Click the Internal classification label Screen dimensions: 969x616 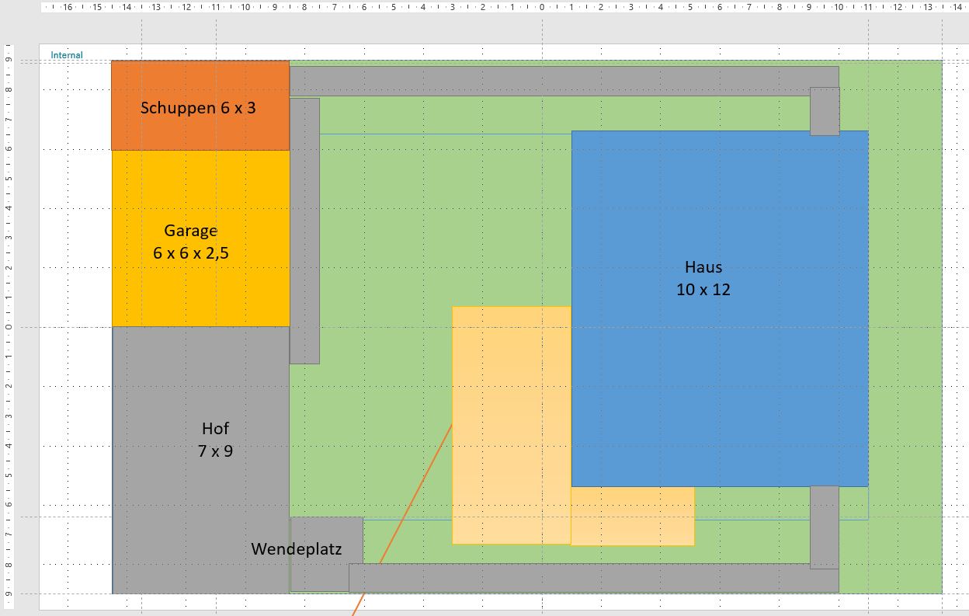(67, 55)
